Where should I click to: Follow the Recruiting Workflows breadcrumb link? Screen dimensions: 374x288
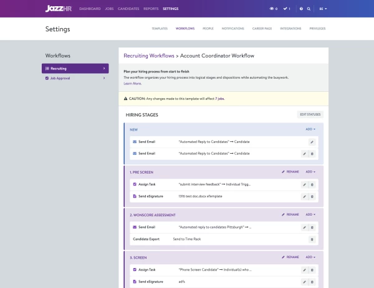point(148,56)
